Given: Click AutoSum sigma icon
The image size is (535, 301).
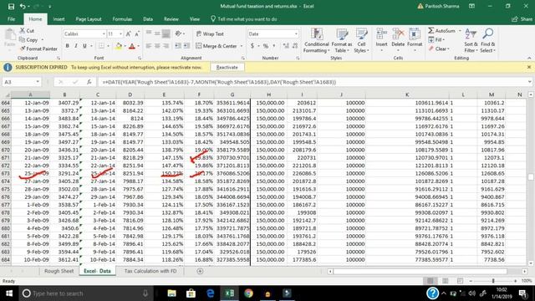Looking at the screenshot, I should point(431,31).
